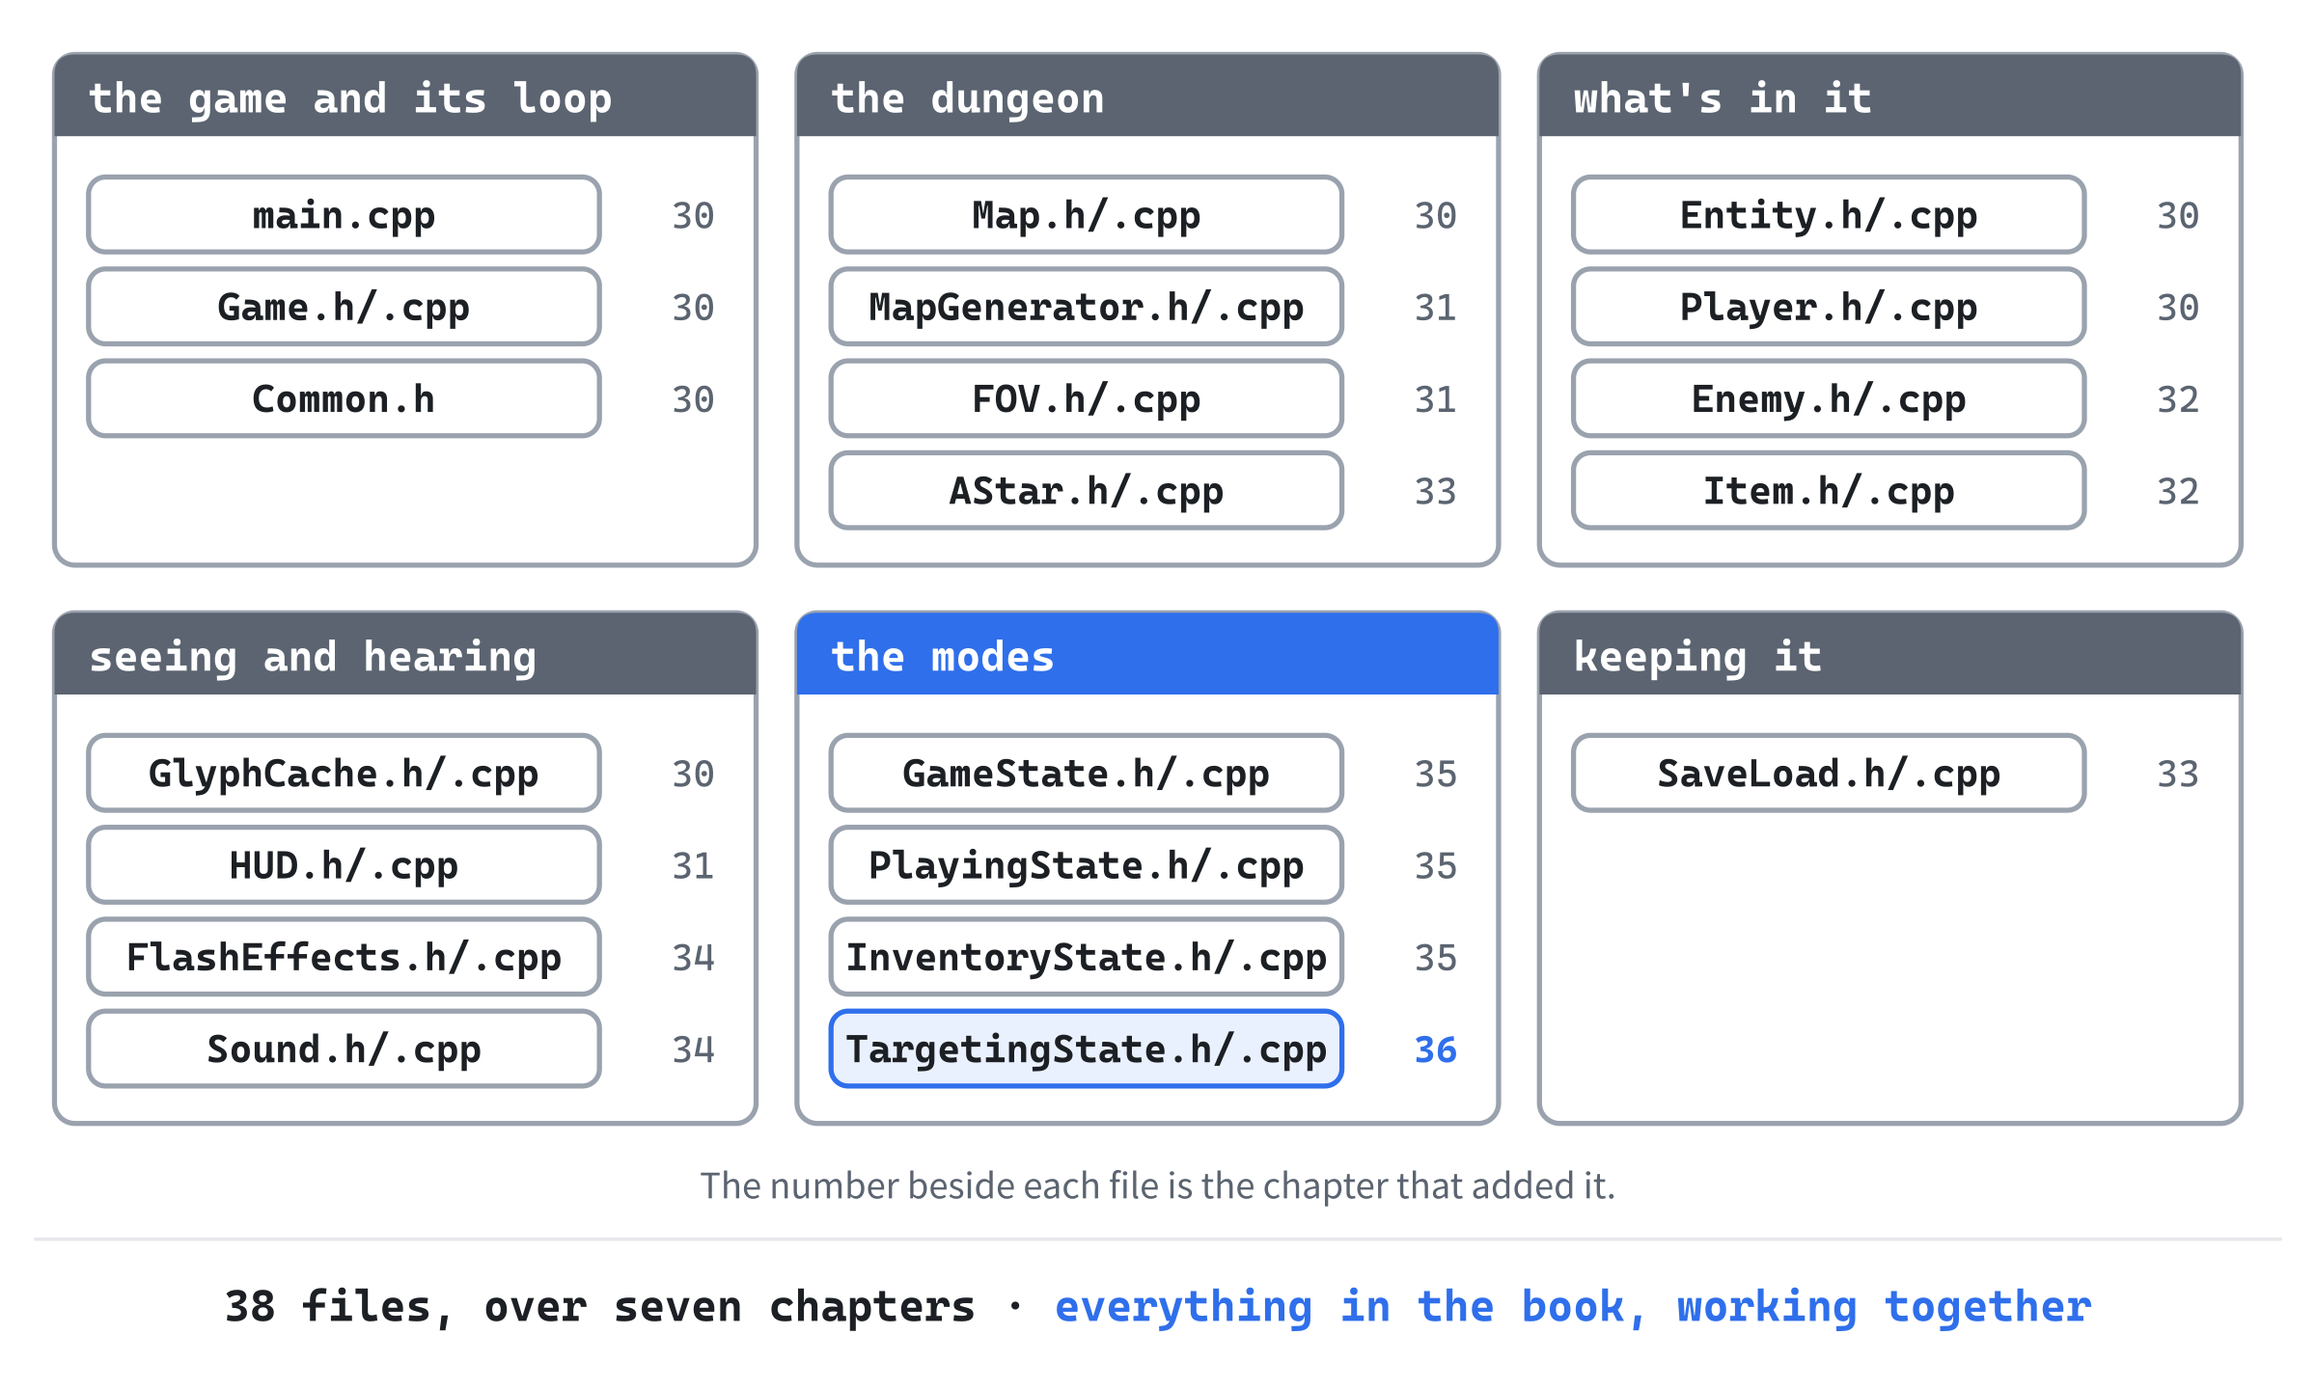Click the InventoryState.h/.cpp file box
The width and height of the screenshot is (2316, 1389).
pyautogui.click(x=1086, y=956)
